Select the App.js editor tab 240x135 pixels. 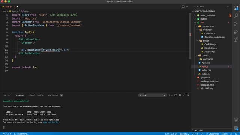(8, 7)
